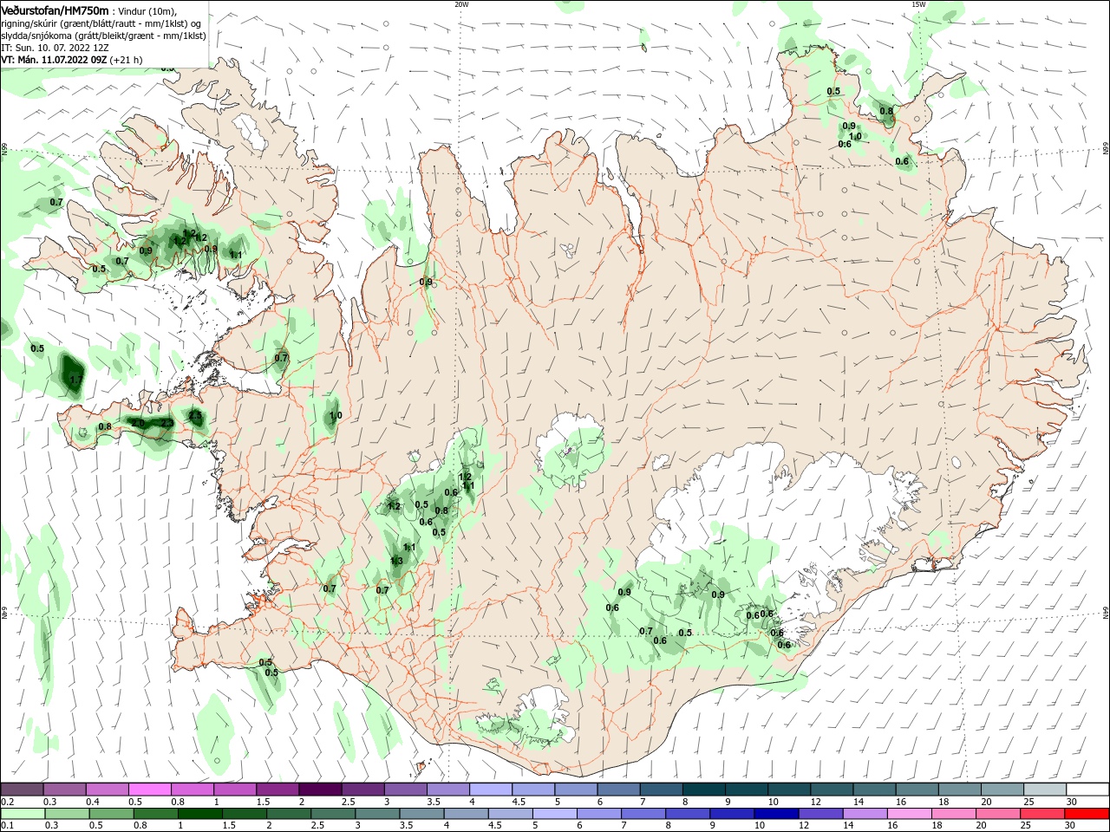1110x832 pixels.
Task: Click the dusky purple 0.2 snow legend swatch
Action: click(23, 790)
